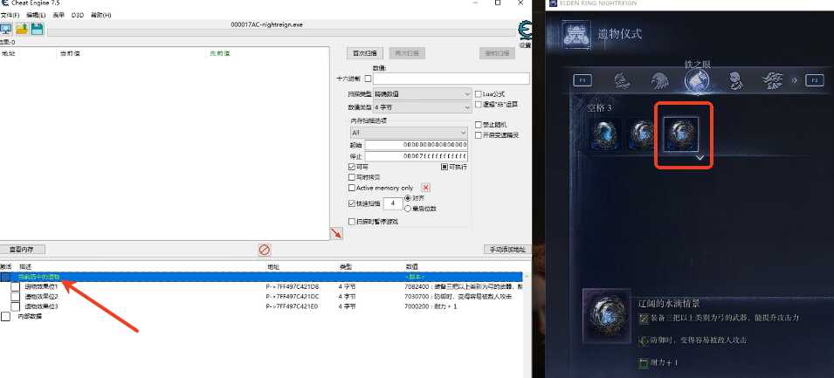Select the last character icon before arrows

[x=772, y=81]
